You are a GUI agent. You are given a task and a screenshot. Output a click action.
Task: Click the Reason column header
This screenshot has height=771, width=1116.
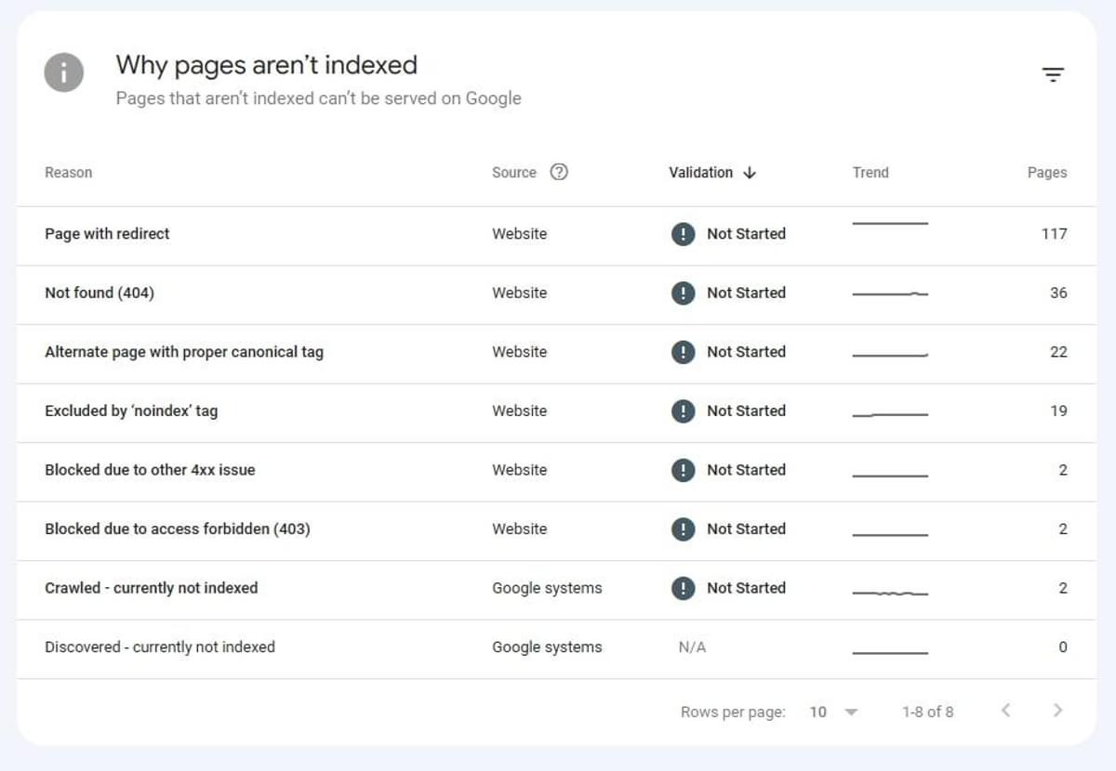(x=69, y=173)
